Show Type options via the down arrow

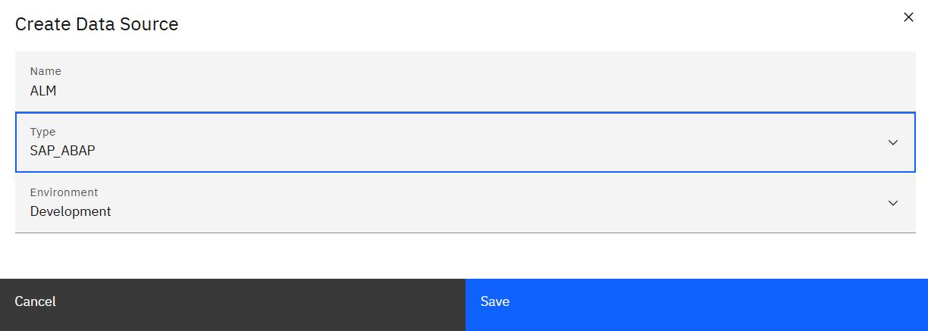pyautogui.click(x=893, y=142)
